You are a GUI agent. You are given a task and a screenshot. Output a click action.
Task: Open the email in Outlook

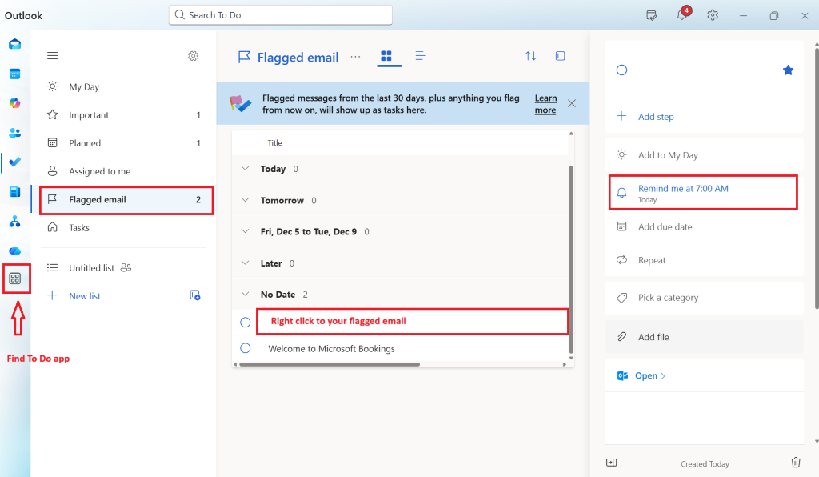[649, 375]
